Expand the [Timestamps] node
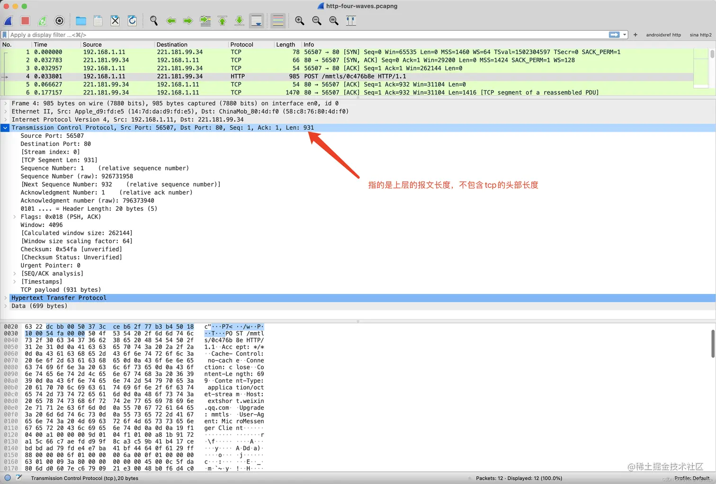This screenshot has width=716, height=484. (x=15, y=282)
